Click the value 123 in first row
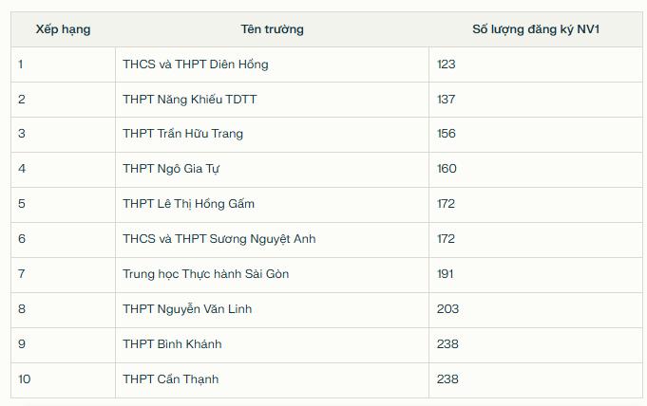The height and width of the screenshot is (406, 647). [446, 65]
